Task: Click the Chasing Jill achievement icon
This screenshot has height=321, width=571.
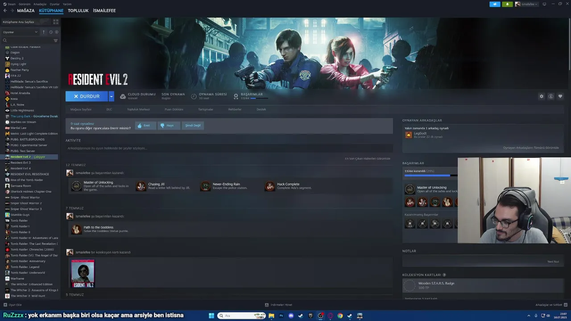Action: tap(141, 186)
